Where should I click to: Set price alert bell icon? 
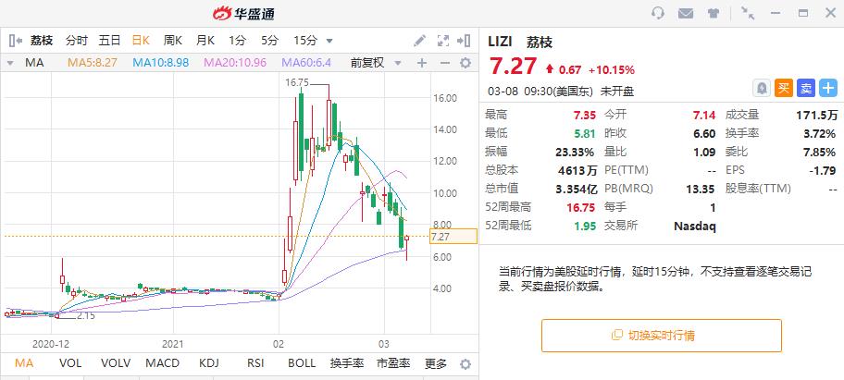[762, 88]
